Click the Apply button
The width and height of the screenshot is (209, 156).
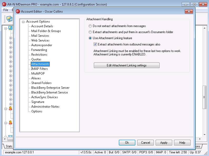point(164,143)
